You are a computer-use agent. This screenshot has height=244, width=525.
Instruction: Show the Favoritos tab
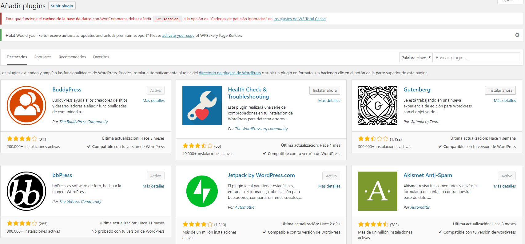[x=101, y=57]
